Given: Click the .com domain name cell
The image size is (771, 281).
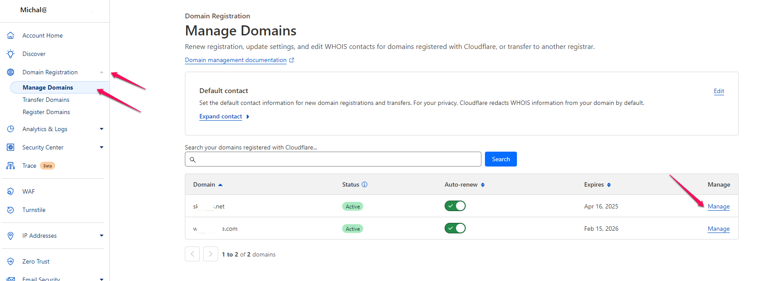Looking at the screenshot, I should coord(215,229).
